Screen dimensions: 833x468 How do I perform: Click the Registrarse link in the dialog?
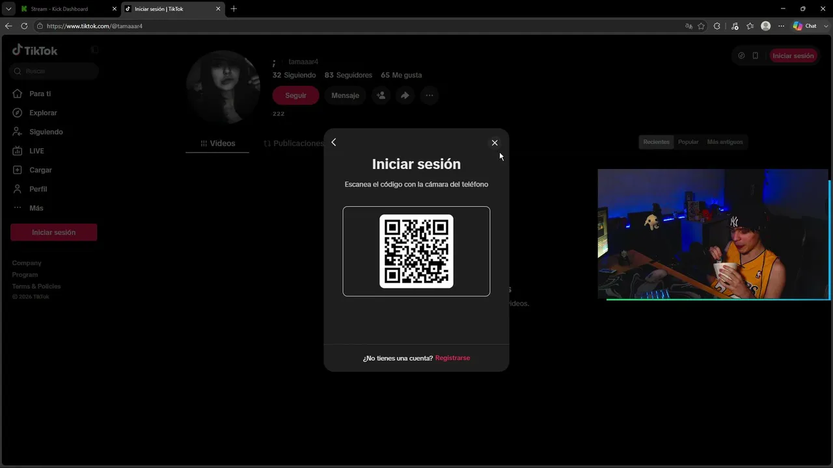(452, 358)
